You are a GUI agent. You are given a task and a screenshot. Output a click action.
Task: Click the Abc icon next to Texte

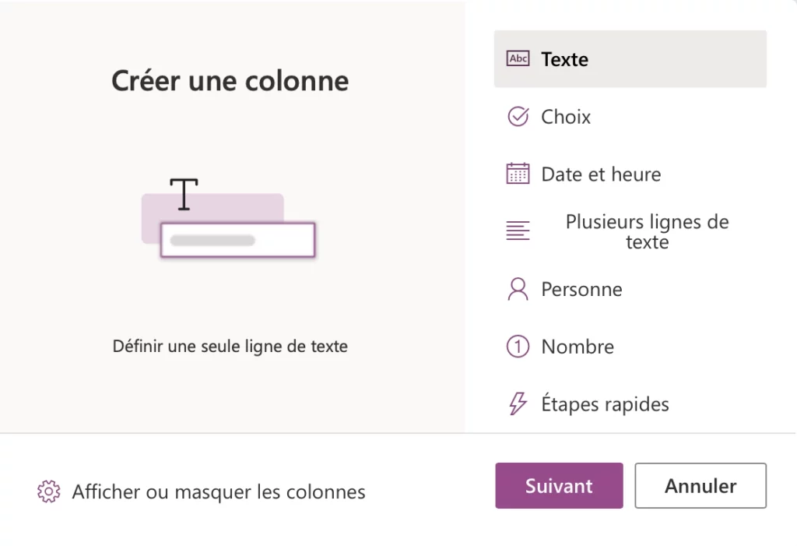pyautogui.click(x=517, y=58)
